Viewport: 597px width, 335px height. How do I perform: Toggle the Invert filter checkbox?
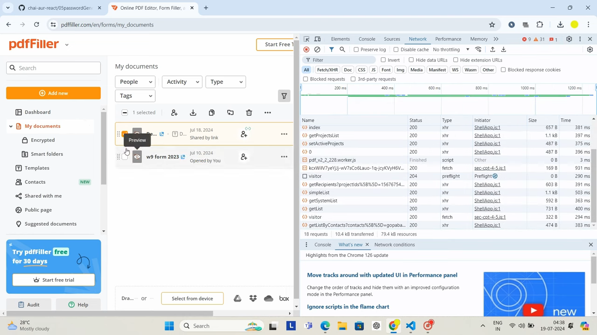coord(383,60)
